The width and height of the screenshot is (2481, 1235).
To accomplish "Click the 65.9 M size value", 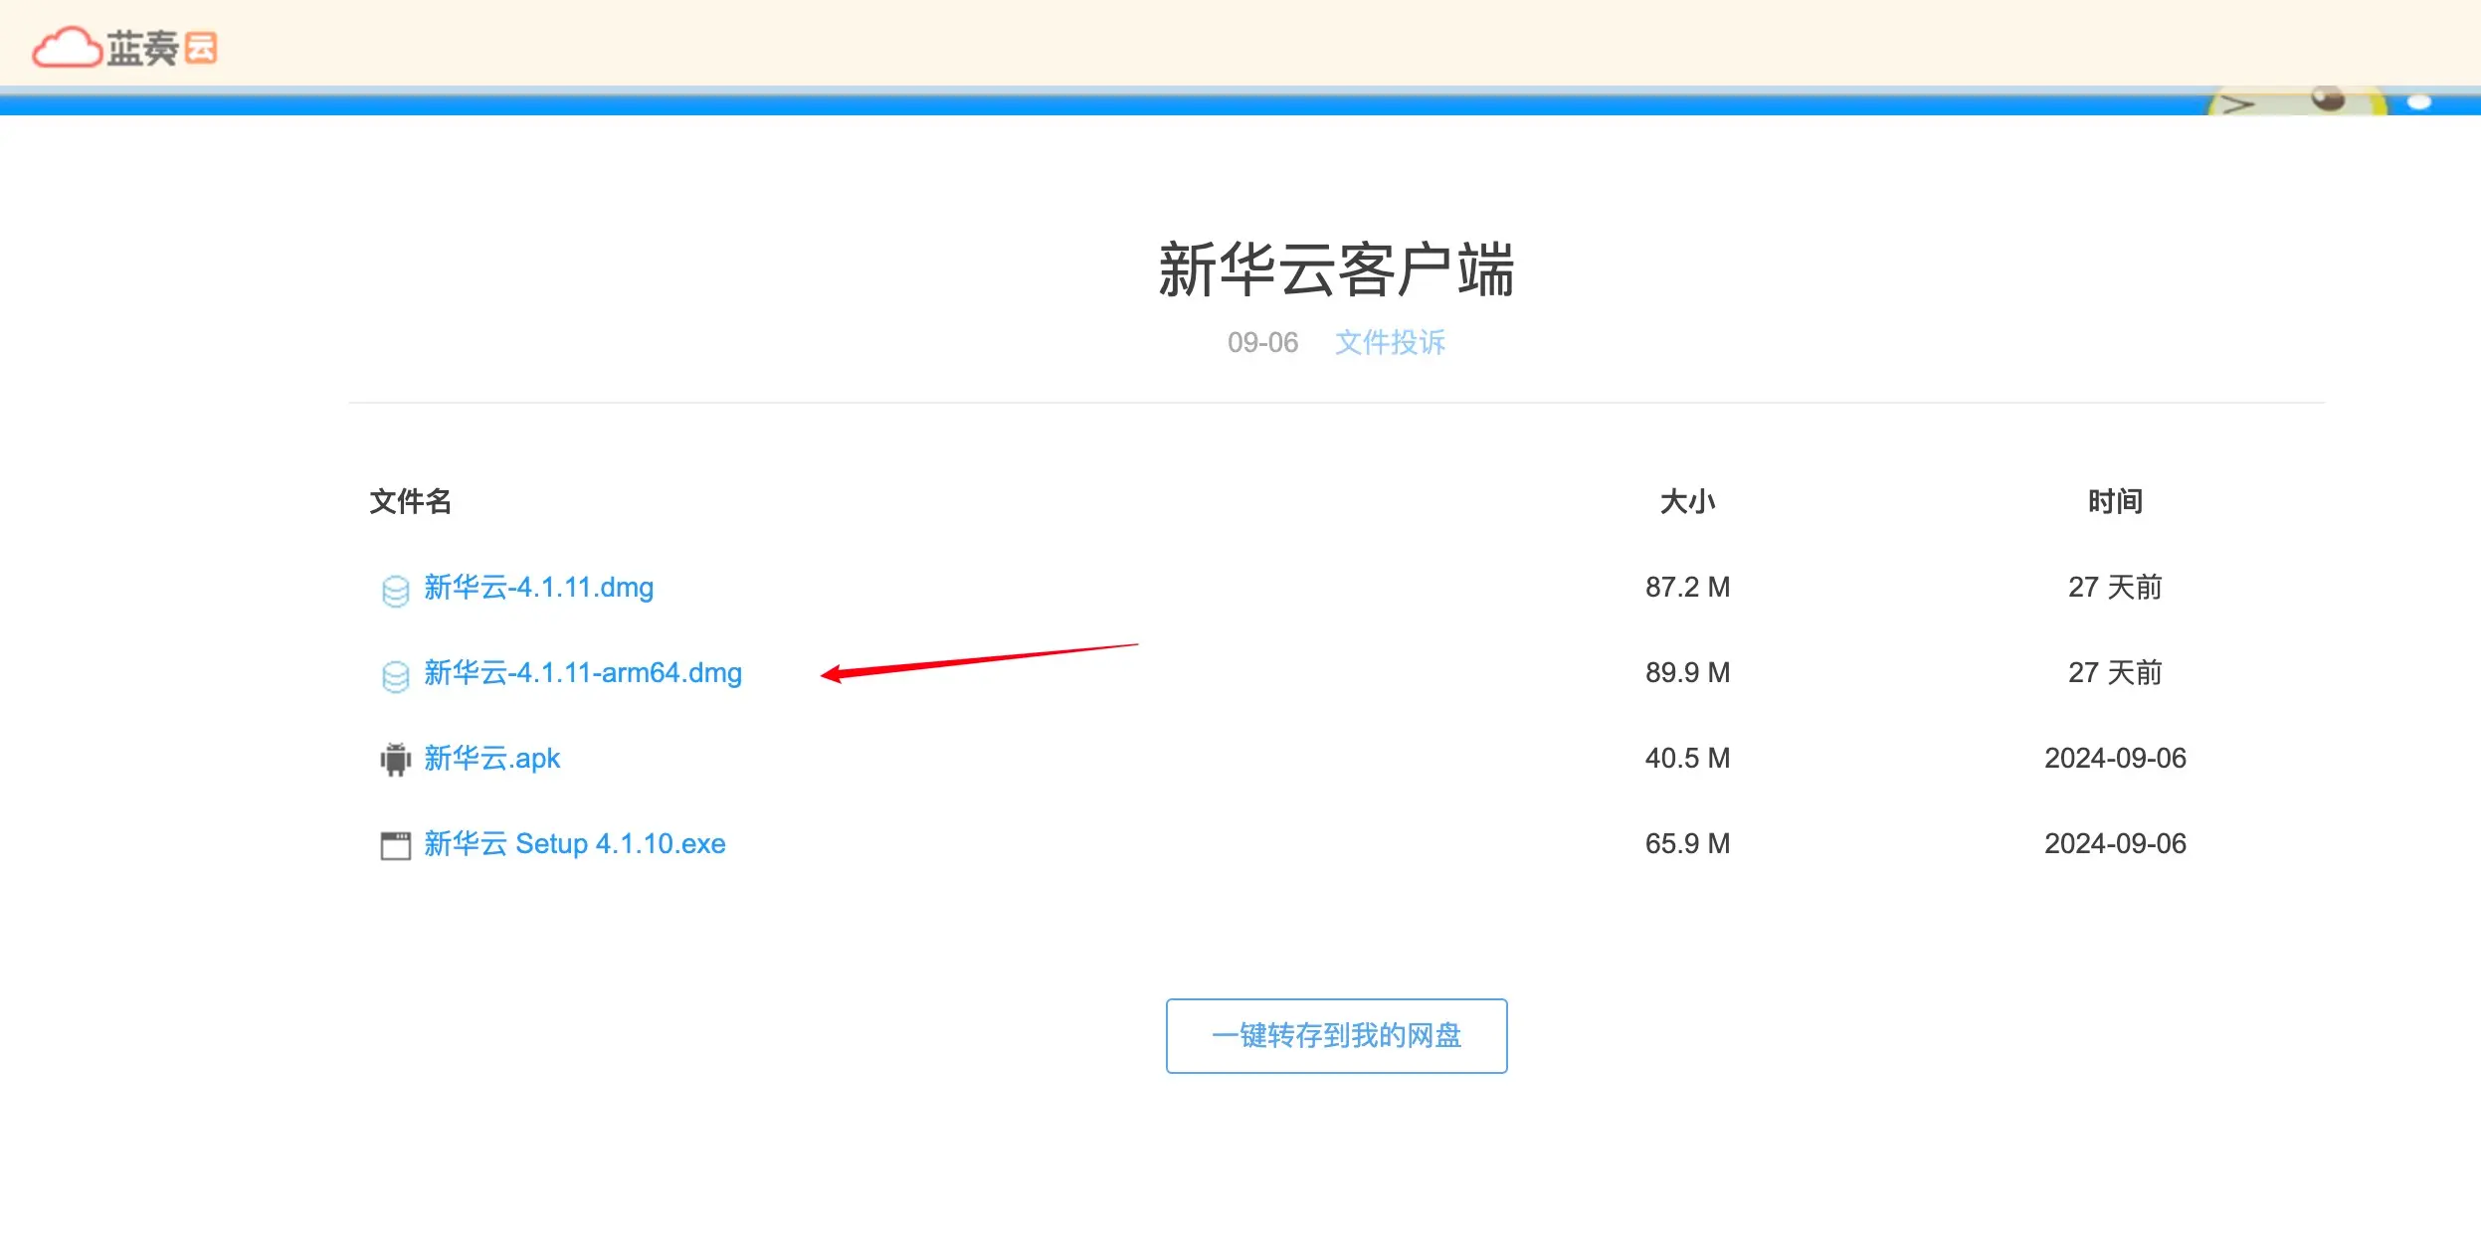I will tap(1687, 843).
